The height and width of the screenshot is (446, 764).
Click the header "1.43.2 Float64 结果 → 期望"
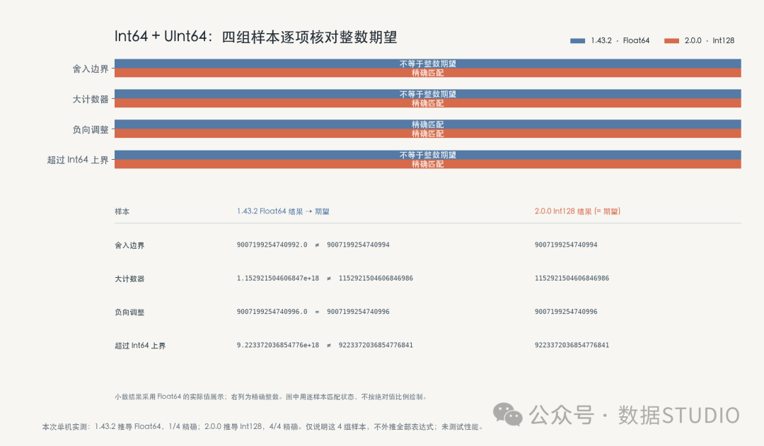point(283,211)
